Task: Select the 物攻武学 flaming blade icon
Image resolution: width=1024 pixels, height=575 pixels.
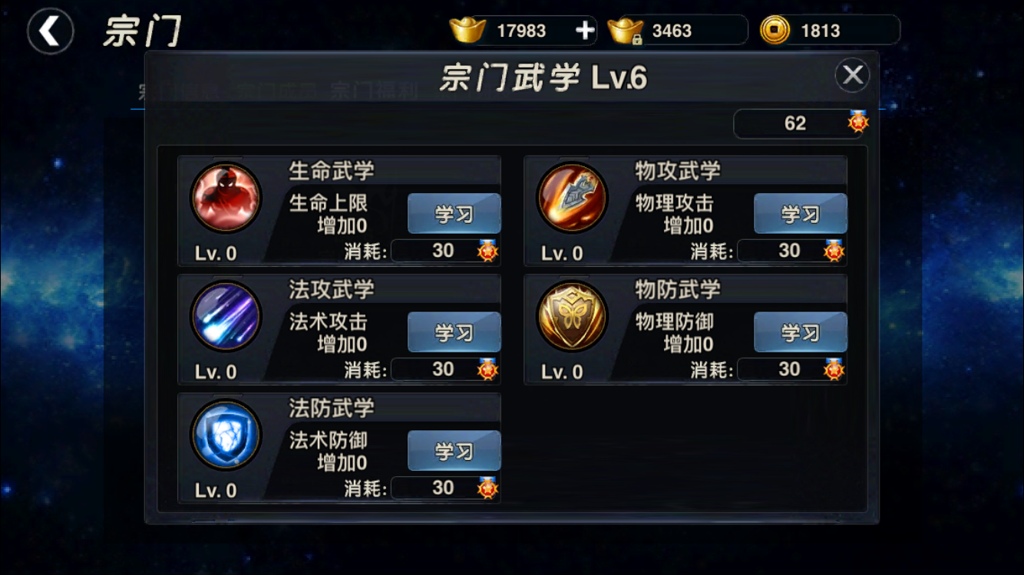Action: click(x=572, y=198)
